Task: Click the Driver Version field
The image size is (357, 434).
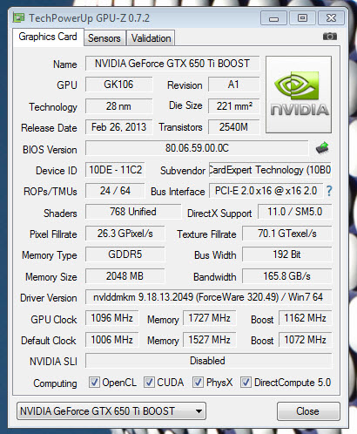Action: click(208, 297)
